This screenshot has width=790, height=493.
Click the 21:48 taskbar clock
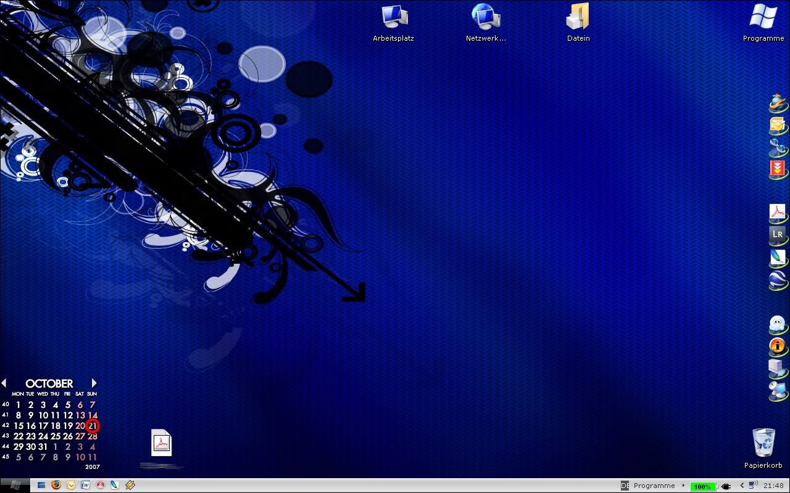coord(773,486)
